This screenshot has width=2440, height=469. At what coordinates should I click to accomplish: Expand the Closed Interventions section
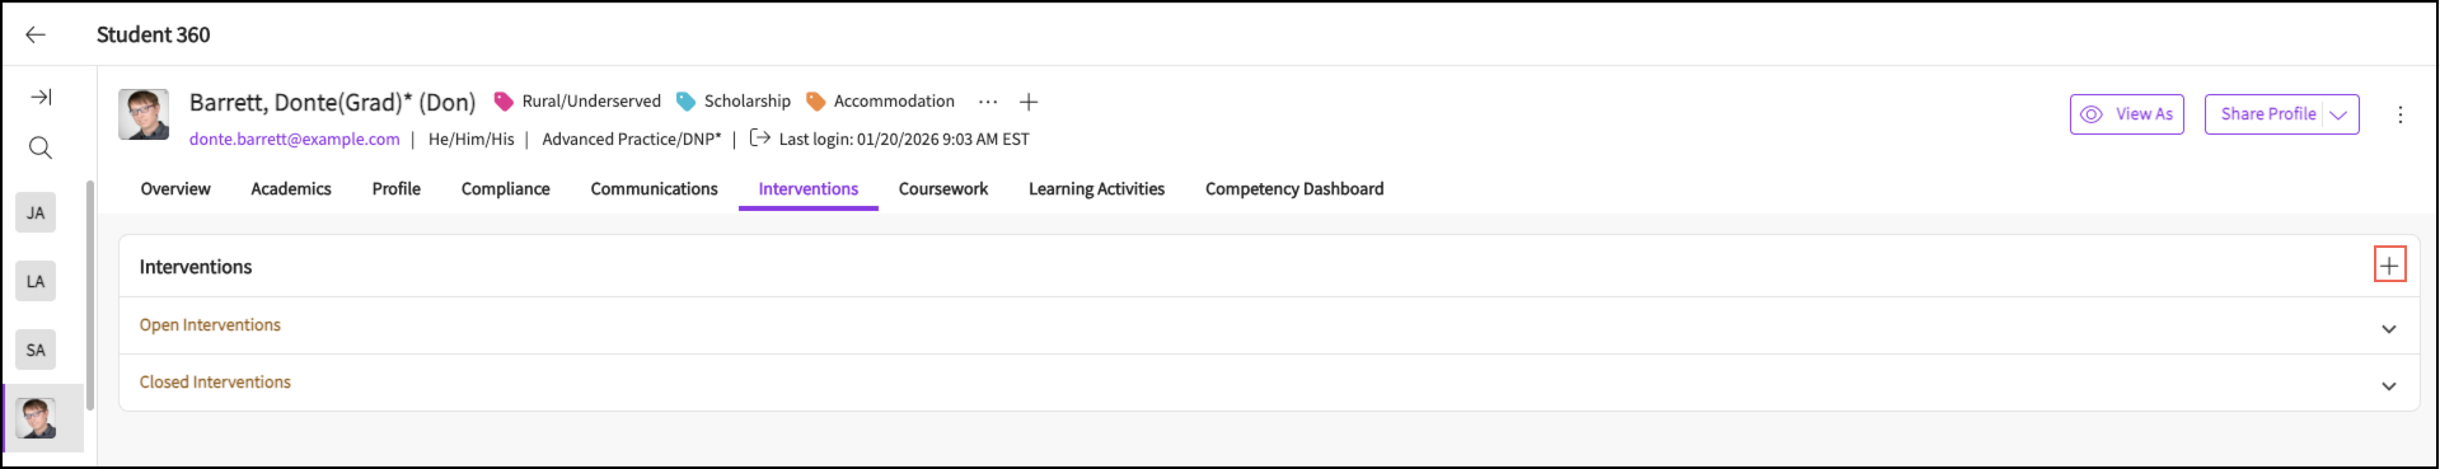coord(2388,386)
